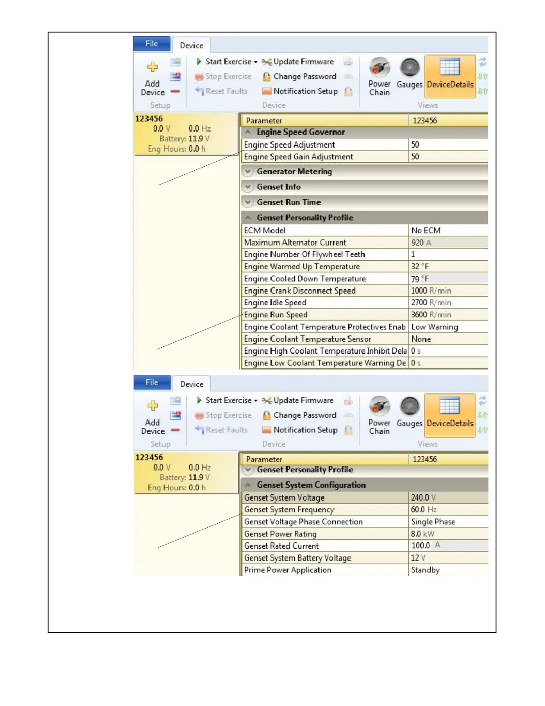Click the green Start Exercise play icon, lower window
Screen dimensions: 545x706
point(199,400)
